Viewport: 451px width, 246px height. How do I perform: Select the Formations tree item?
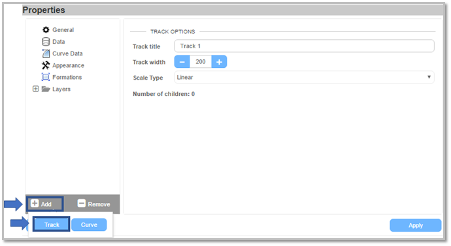click(x=67, y=77)
